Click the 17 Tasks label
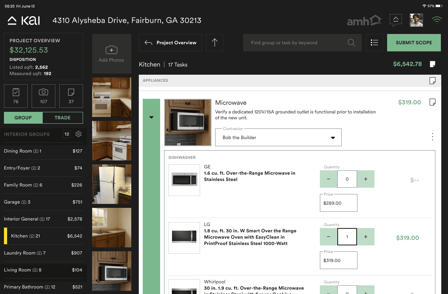448x294 pixels. (178, 64)
